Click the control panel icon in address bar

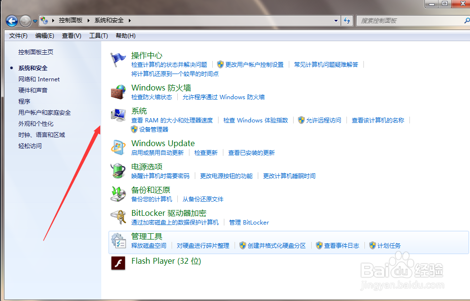coord(44,20)
